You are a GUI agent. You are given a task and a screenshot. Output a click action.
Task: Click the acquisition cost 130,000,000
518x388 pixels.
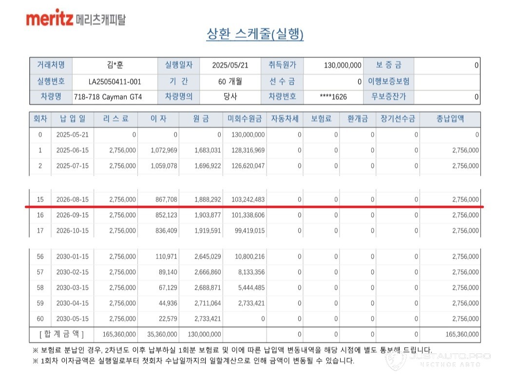coord(343,65)
